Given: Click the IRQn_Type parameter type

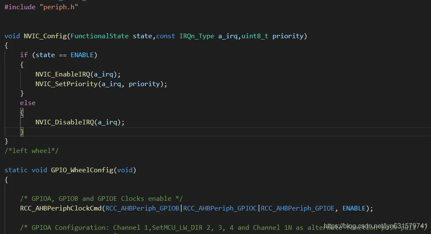Looking at the screenshot, I should (196, 36).
